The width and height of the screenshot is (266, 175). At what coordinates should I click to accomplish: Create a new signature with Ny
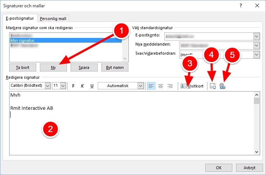point(53,67)
